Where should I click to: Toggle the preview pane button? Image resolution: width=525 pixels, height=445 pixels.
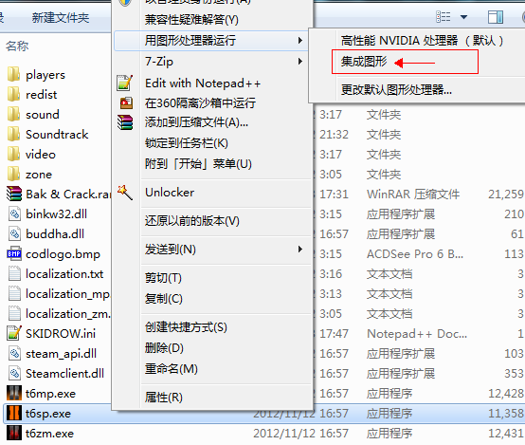pos(496,17)
